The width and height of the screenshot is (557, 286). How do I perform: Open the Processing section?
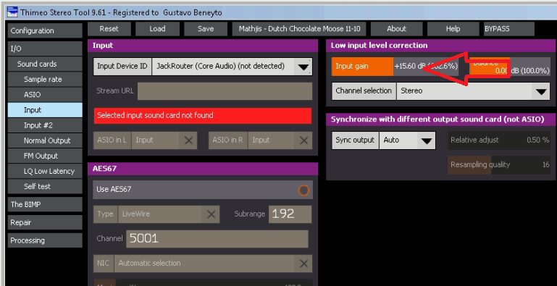click(45, 240)
